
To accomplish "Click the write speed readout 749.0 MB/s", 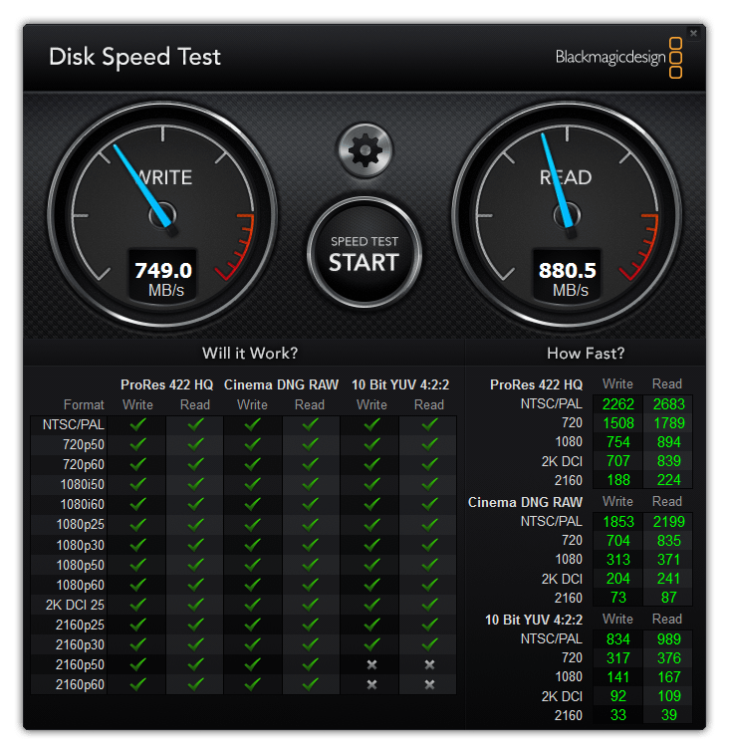I will pyautogui.click(x=163, y=280).
